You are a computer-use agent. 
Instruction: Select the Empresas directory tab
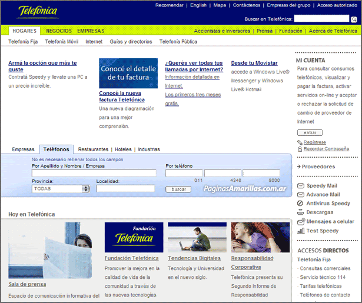pyautogui.click(x=24, y=149)
